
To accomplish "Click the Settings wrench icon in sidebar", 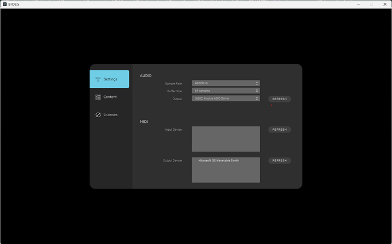I will 98,79.
